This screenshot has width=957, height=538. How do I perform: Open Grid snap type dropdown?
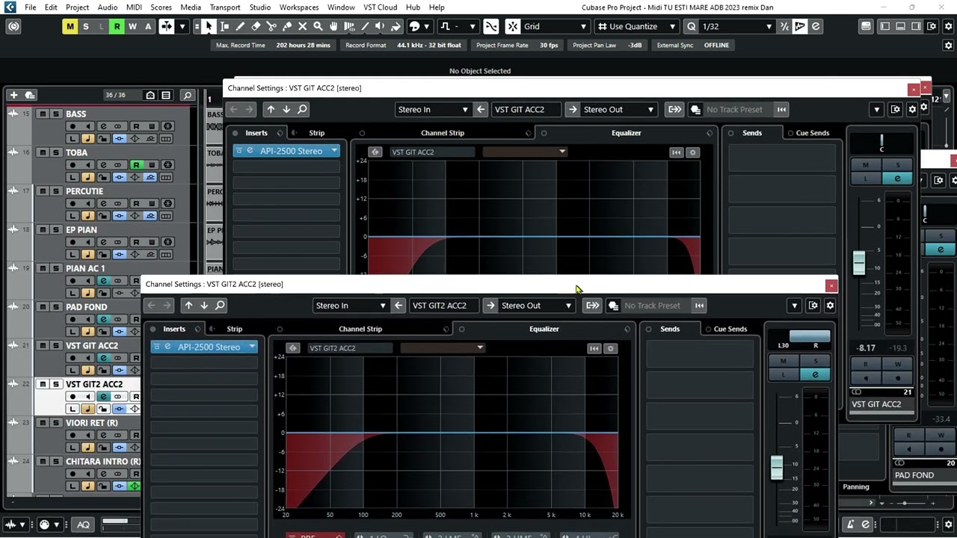click(x=555, y=26)
